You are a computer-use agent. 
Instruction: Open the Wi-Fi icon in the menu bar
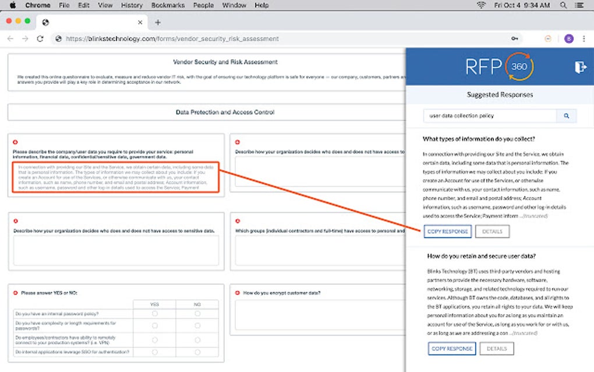click(x=482, y=5)
